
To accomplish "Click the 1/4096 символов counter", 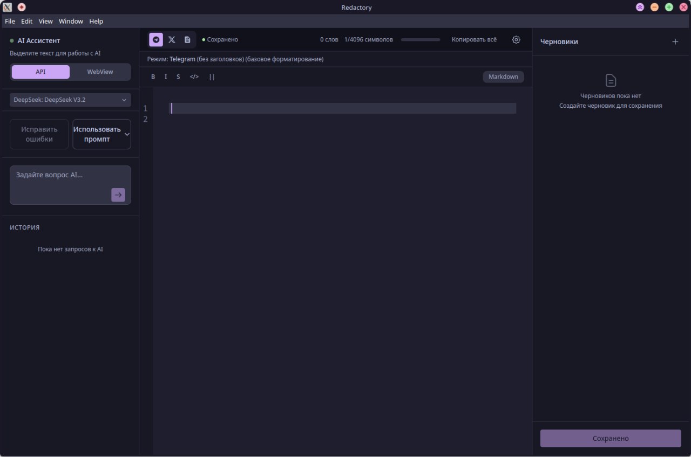I will 369,39.
